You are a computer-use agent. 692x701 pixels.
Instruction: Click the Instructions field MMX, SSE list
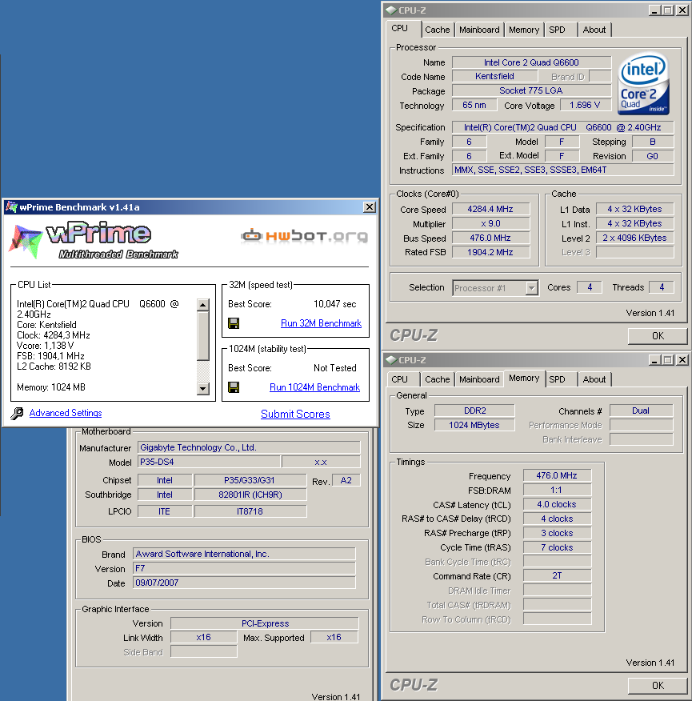(563, 170)
